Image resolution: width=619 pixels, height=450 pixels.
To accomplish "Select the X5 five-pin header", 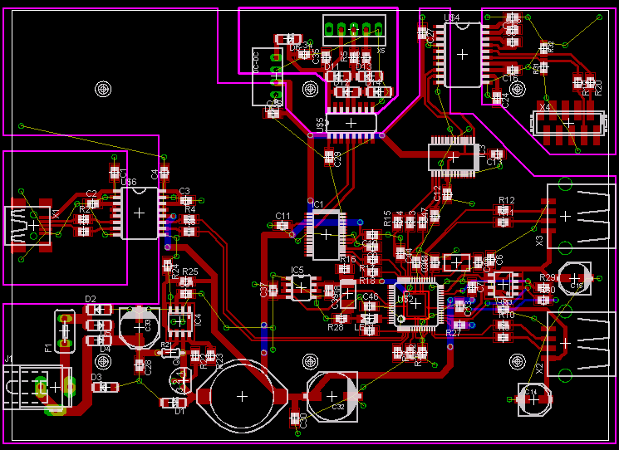I will point(354,30).
